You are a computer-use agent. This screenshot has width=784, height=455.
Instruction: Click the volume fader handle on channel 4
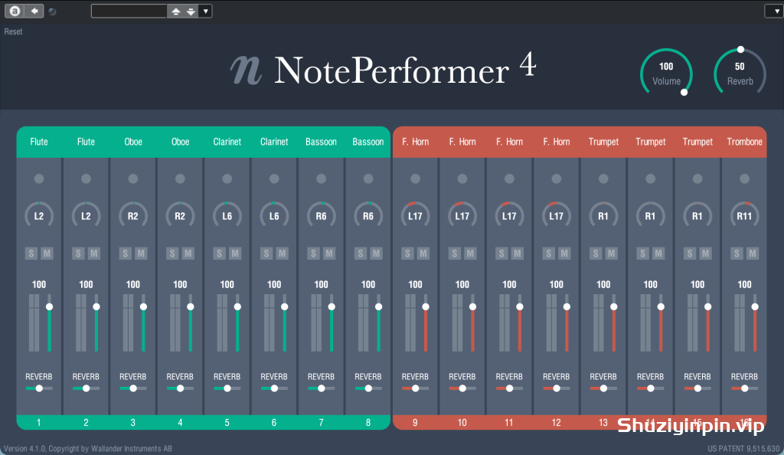[x=191, y=306]
